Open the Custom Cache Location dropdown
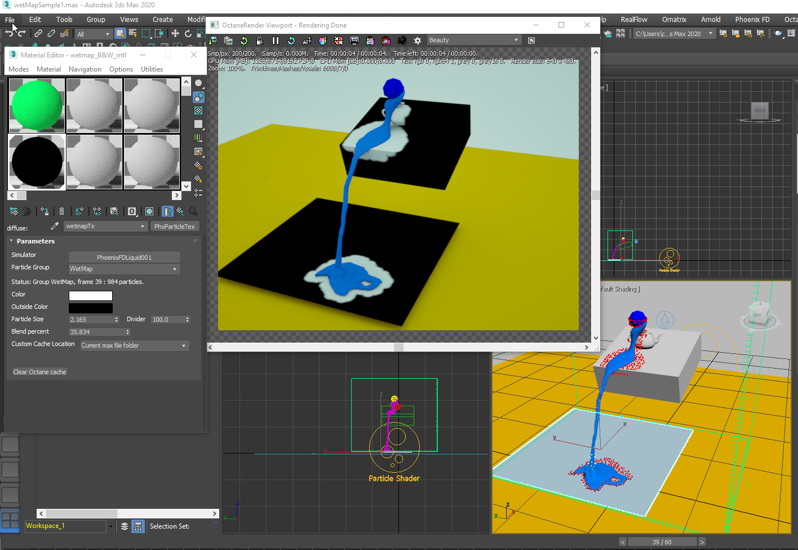This screenshot has height=550, width=798. tap(134, 345)
